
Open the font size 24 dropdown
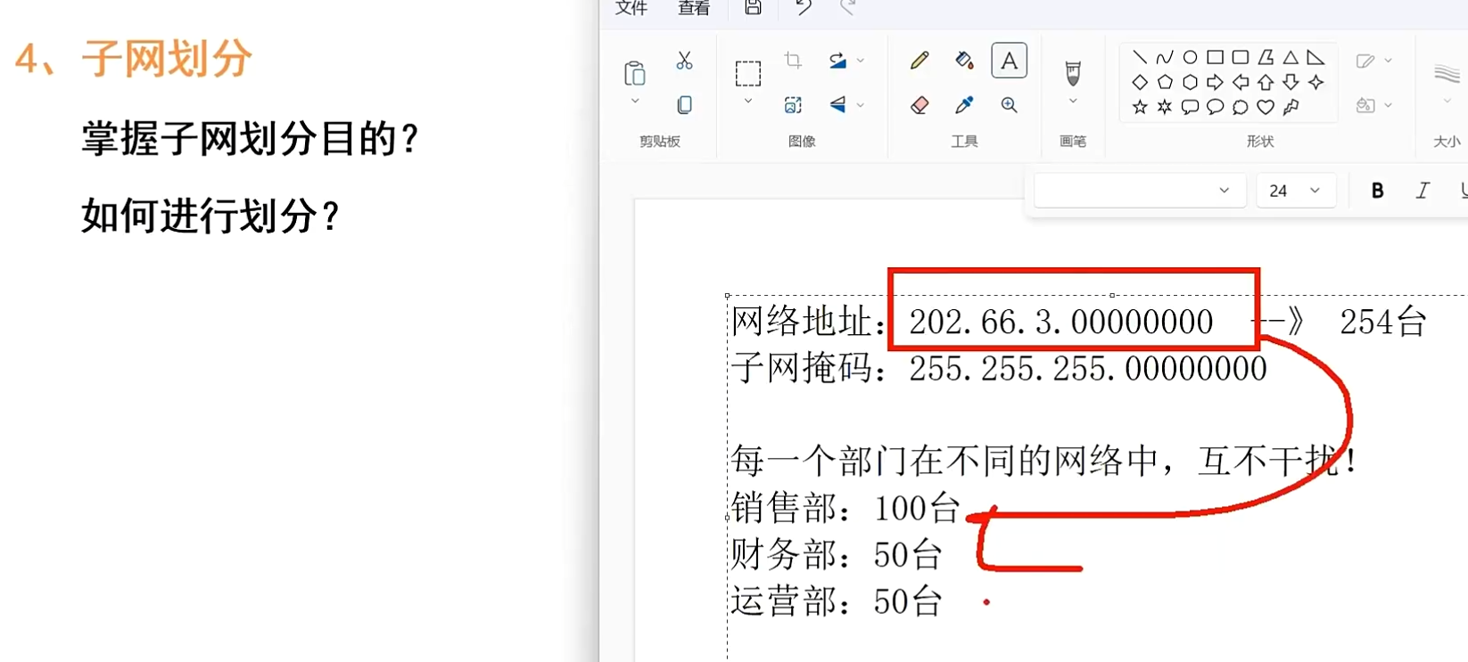1296,191
